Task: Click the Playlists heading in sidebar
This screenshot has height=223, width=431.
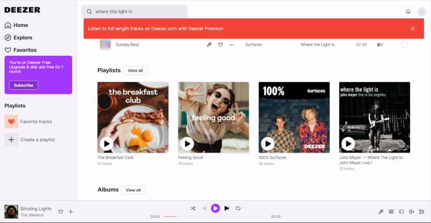Action: click(15, 106)
